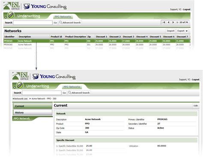
Task: Sort by the Discount 1 column header
Action: click(x=101, y=36)
